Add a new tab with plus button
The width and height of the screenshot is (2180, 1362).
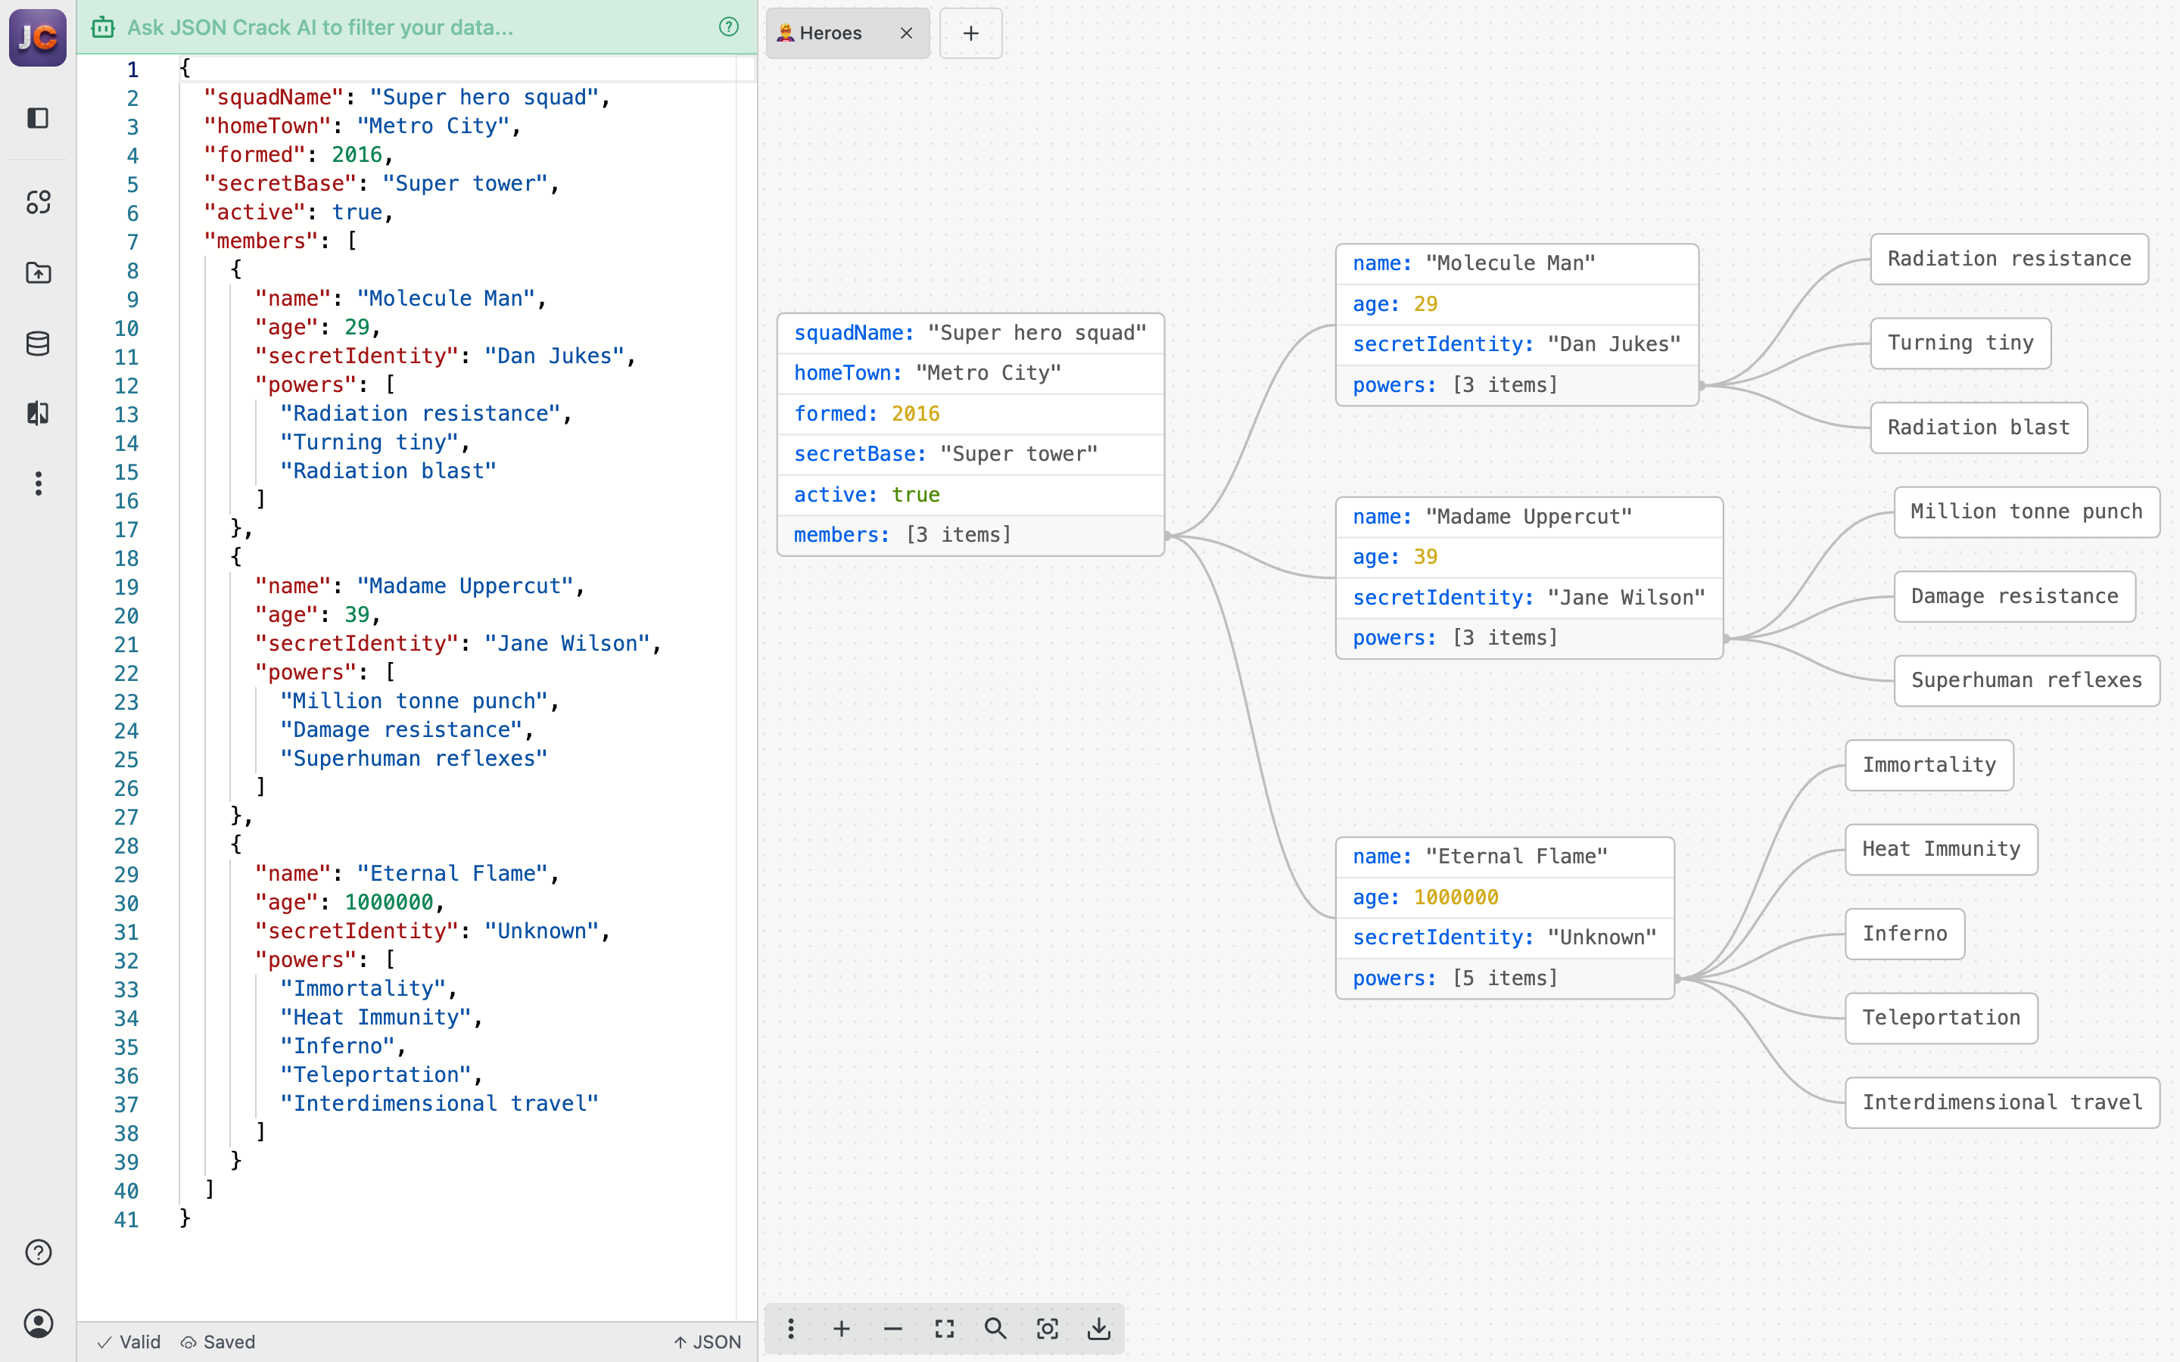970,33
